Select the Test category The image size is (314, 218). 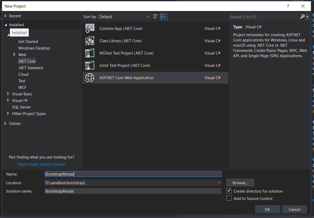[x=22, y=81]
